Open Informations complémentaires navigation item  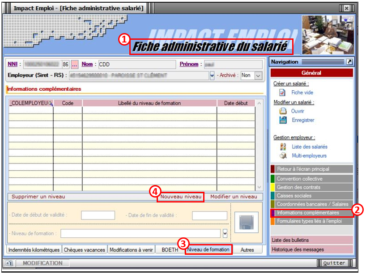click(x=312, y=213)
